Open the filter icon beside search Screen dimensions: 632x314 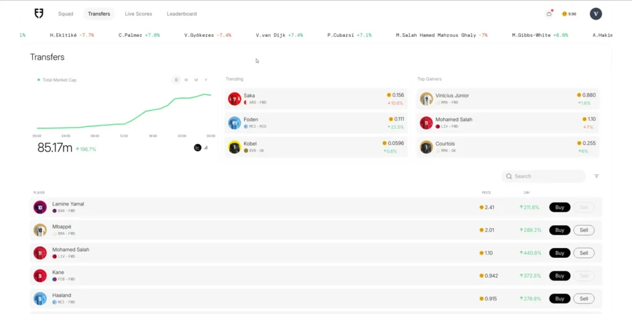[596, 176]
